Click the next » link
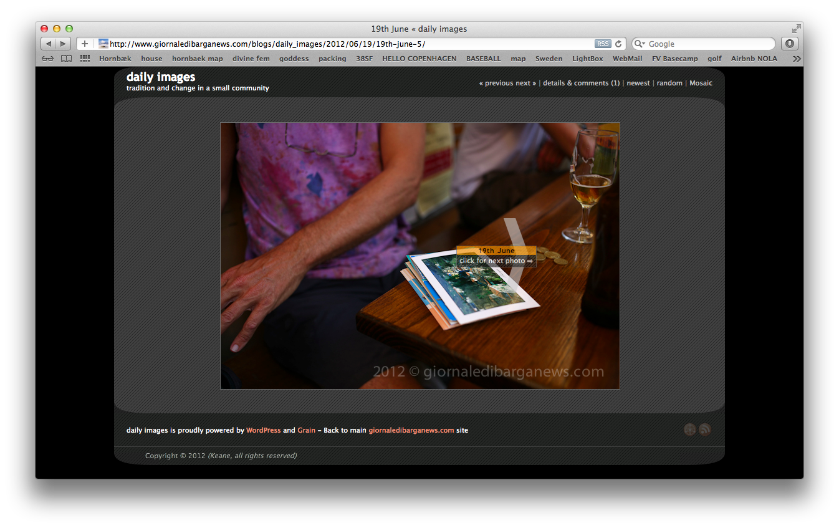Viewport: 839px width, 528px height. (x=526, y=83)
